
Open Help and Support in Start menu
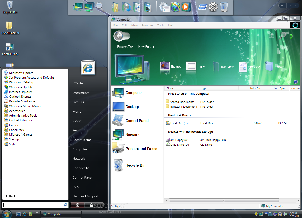coord(85,196)
